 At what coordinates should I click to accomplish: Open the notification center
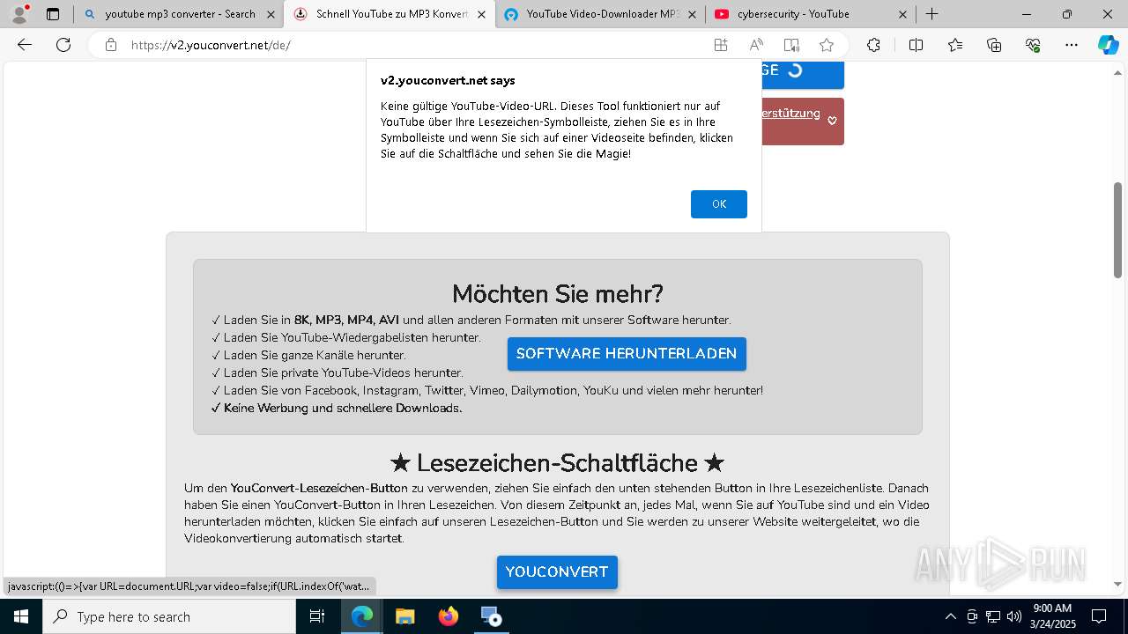click(1099, 616)
